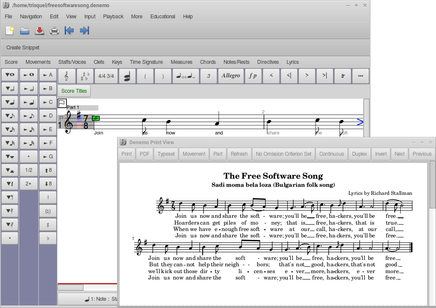Open the whole note ▼ dropdown button
The width and height of the screenshot is (436, 308).
tap(10, 75)
